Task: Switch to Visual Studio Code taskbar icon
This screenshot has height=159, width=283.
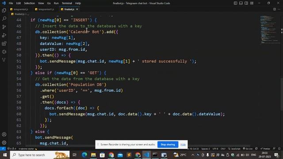Action: pos(146,155)
